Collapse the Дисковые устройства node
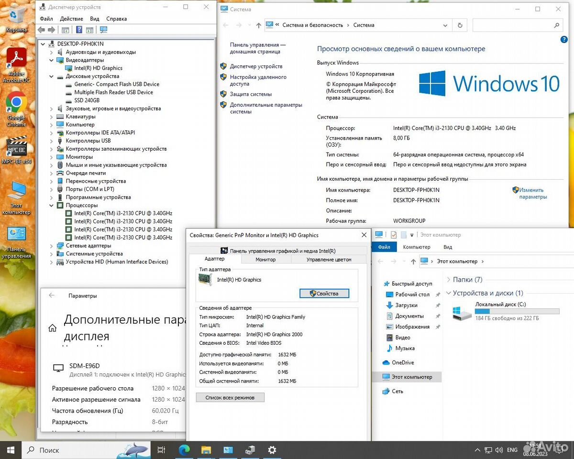 tap(52, 76)
